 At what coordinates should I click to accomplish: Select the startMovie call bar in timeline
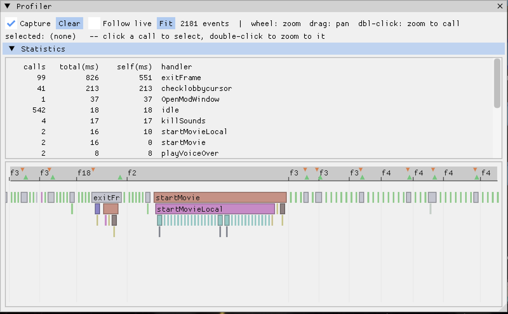(x=220, y=197)
